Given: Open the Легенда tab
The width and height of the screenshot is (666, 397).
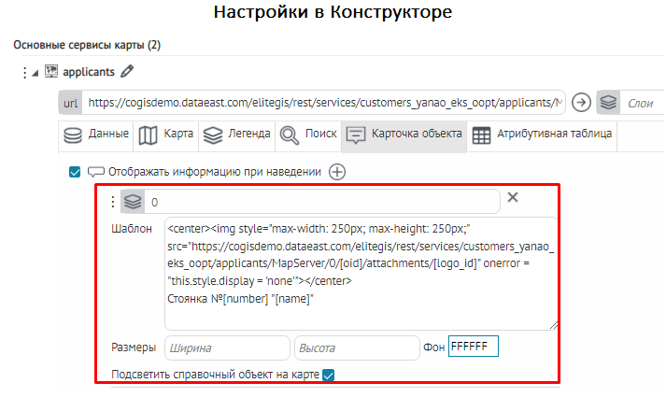Looking at the screenshot, I should pos(236,135).
